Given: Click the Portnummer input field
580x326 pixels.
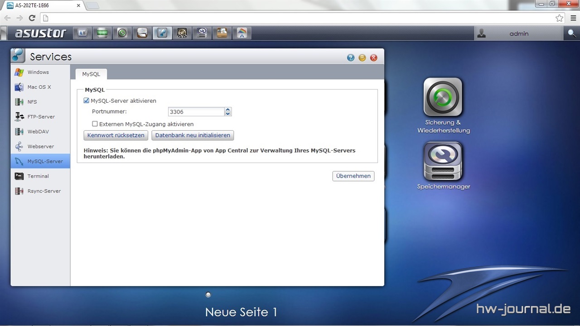Looking at the screenshot, I should (196, 111).
